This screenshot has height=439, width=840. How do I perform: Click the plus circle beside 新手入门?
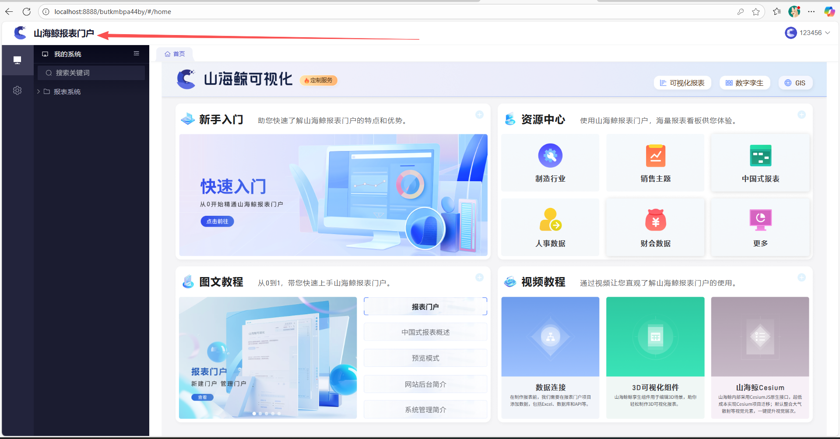[479, 115]
